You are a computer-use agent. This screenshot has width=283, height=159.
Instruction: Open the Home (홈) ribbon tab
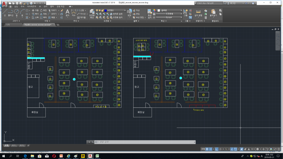(x=11, y=7)
